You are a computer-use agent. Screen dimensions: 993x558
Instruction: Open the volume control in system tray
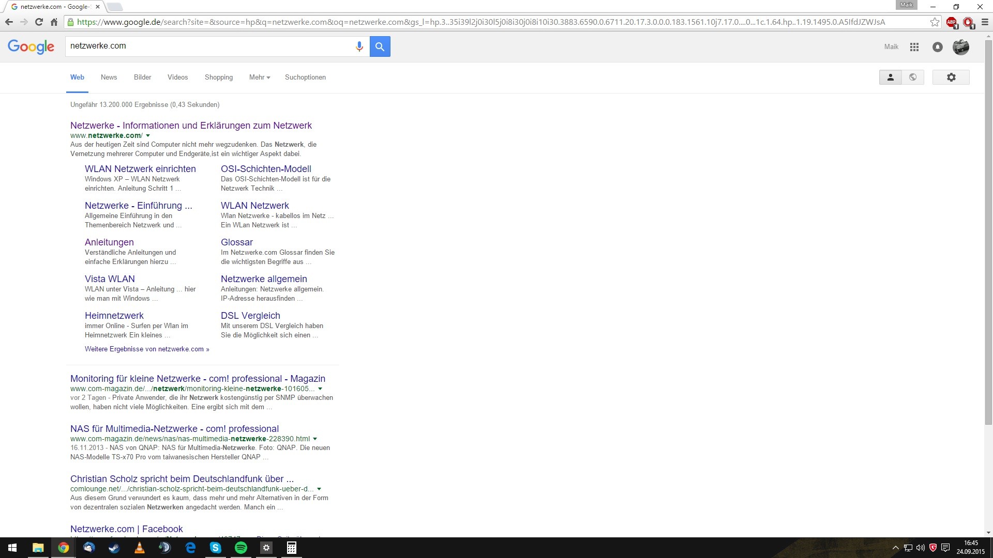(x=921, y=548)
